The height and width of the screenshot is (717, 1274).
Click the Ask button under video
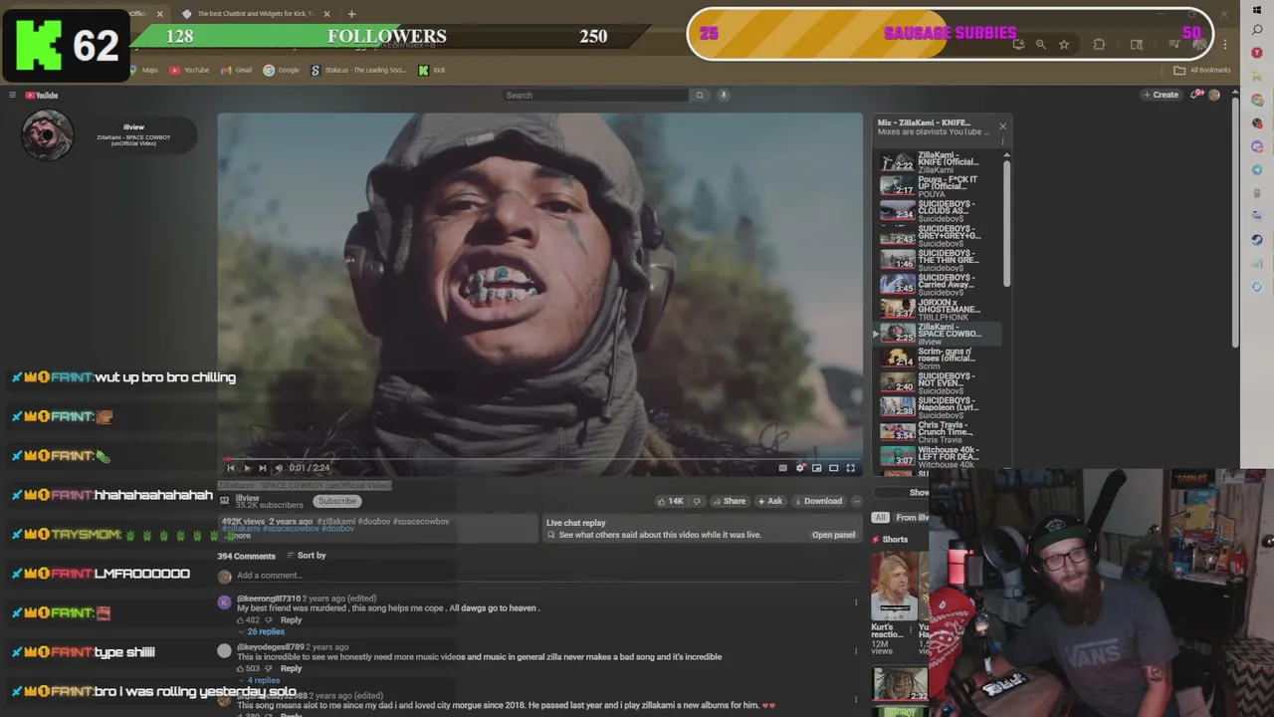770,501
